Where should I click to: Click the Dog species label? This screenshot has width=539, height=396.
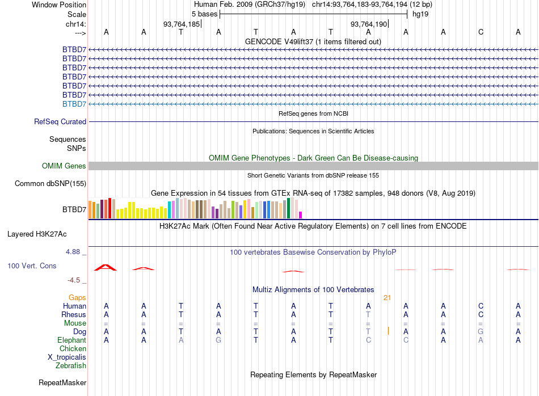point(80,332)
